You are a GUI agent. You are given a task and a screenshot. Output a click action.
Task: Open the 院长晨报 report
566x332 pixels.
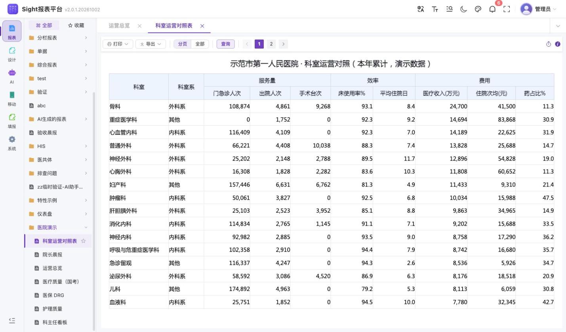pyautogui.click(x=58, y=255)
